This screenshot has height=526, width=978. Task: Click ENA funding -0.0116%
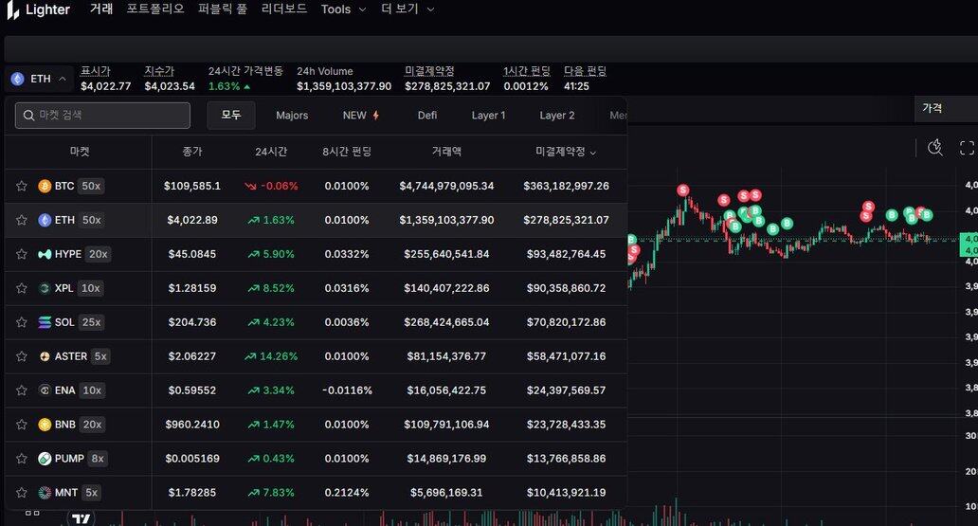click(347, 390)
